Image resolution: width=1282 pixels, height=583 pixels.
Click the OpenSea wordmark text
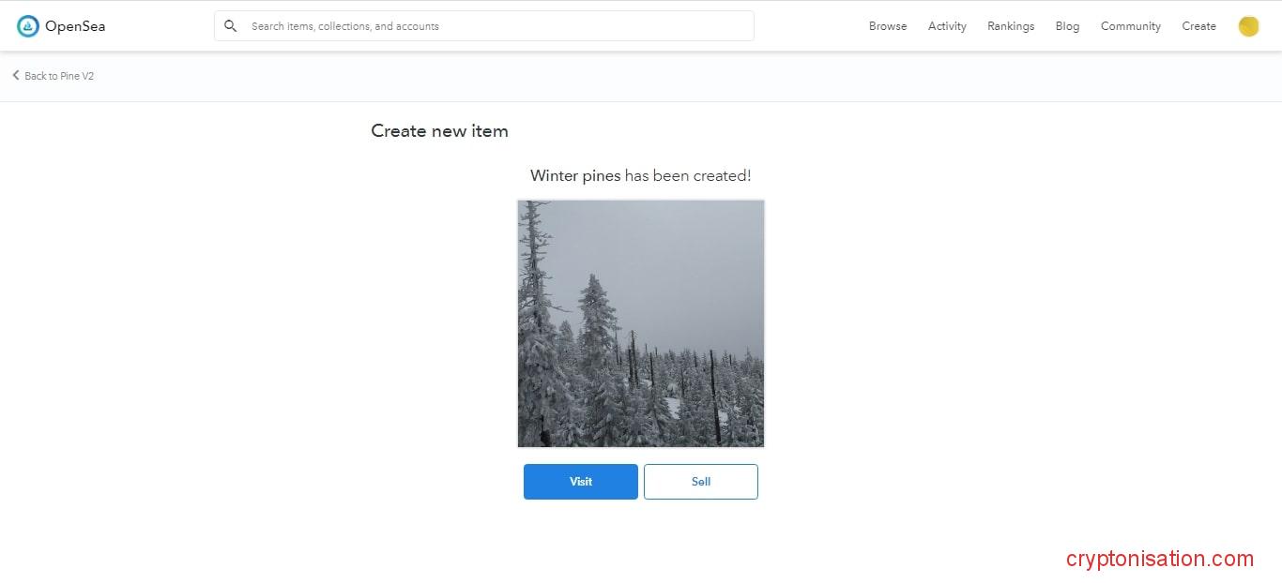pos(75,26)
